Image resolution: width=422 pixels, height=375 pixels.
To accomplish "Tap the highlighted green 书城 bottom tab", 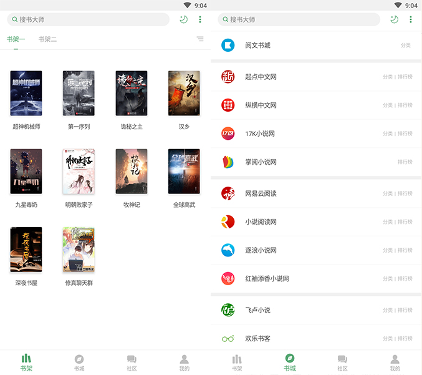I will pyautogui.click(x=290, y=362).
